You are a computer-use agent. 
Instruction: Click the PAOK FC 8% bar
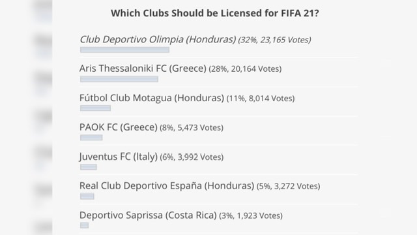tap(91, 138)
